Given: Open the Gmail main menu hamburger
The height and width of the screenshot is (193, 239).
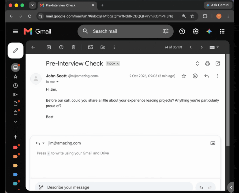Looking at the screenshot, I should point(15,31).
